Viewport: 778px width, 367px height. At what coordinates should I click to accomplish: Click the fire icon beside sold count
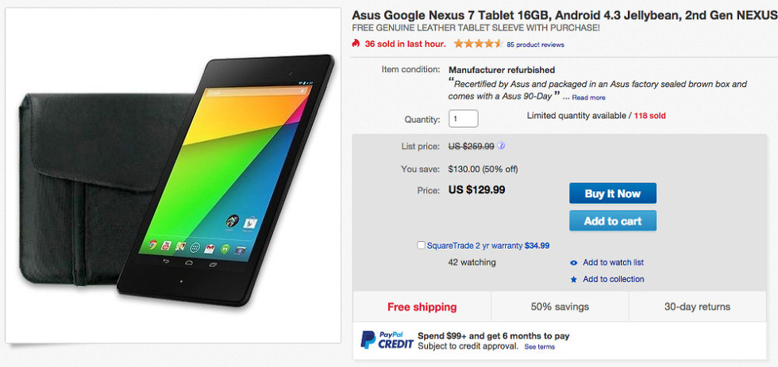[356, 44]
